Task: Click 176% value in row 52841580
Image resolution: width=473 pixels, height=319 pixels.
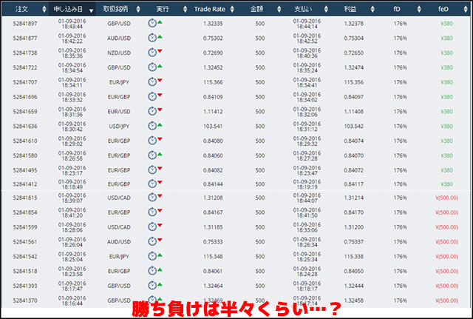Action: pos(400,155)
